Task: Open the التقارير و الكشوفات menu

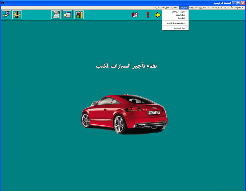Action: (x=197, y=7)
